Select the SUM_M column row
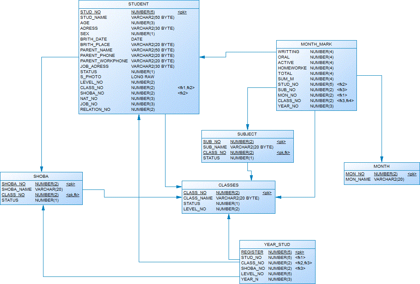 [286, 79]
